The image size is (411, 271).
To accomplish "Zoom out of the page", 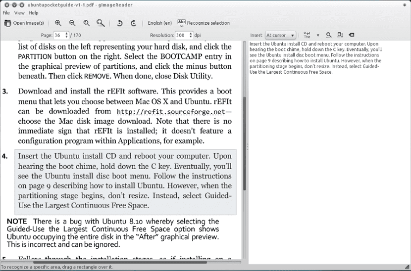I will [72, 23].
